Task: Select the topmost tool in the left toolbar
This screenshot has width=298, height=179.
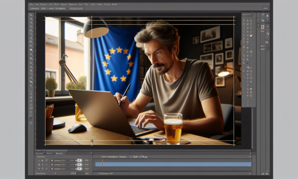Action: point(31,15)
